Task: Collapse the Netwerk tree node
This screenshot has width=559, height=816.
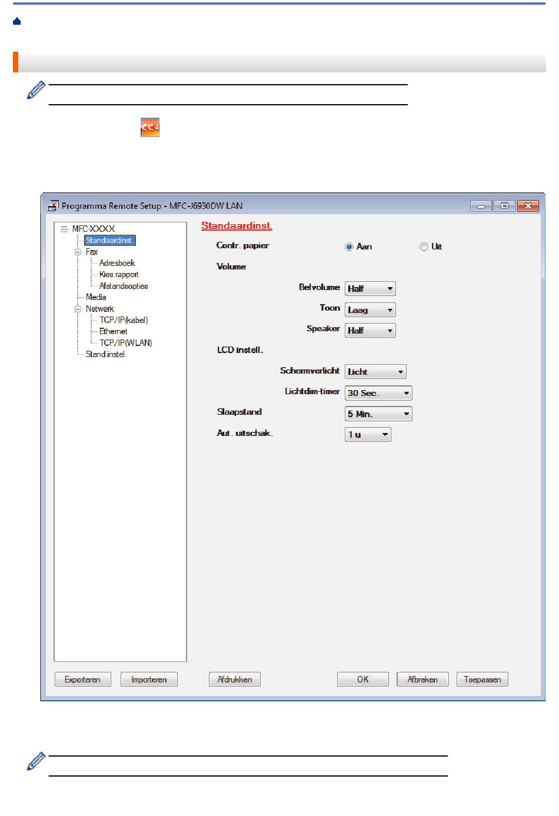Action: coord(78,309)
